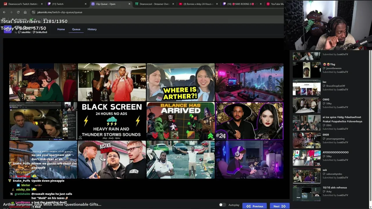
Task: Toggle the Autoplay switch
Action: [x=222, y=205]
